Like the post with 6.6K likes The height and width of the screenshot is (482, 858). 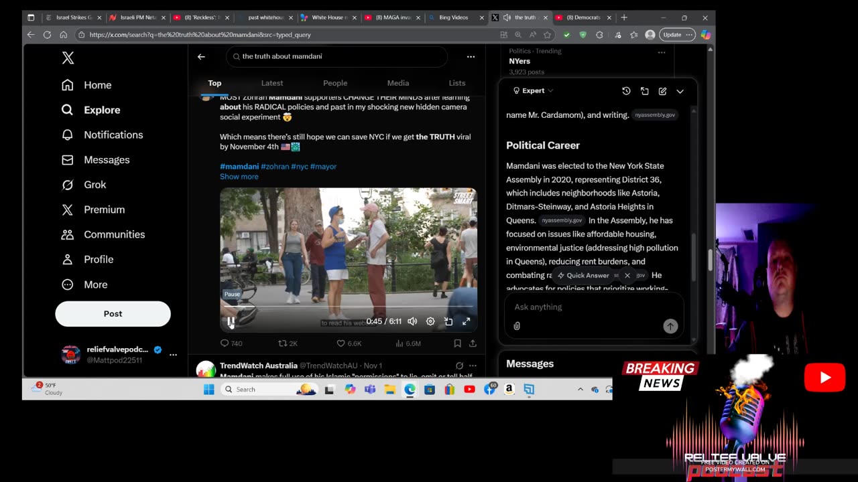point(341,343)
